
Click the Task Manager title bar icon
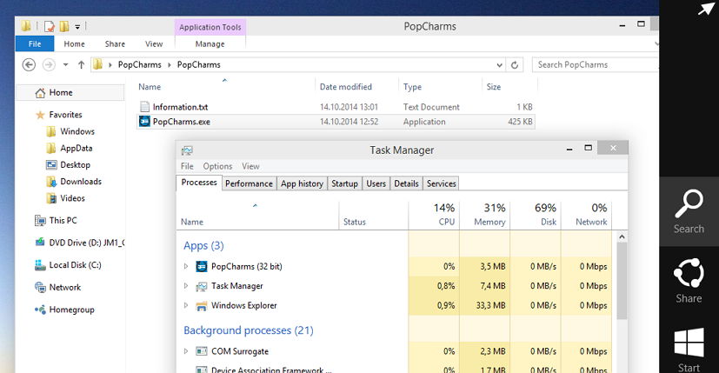click(187, 150)
